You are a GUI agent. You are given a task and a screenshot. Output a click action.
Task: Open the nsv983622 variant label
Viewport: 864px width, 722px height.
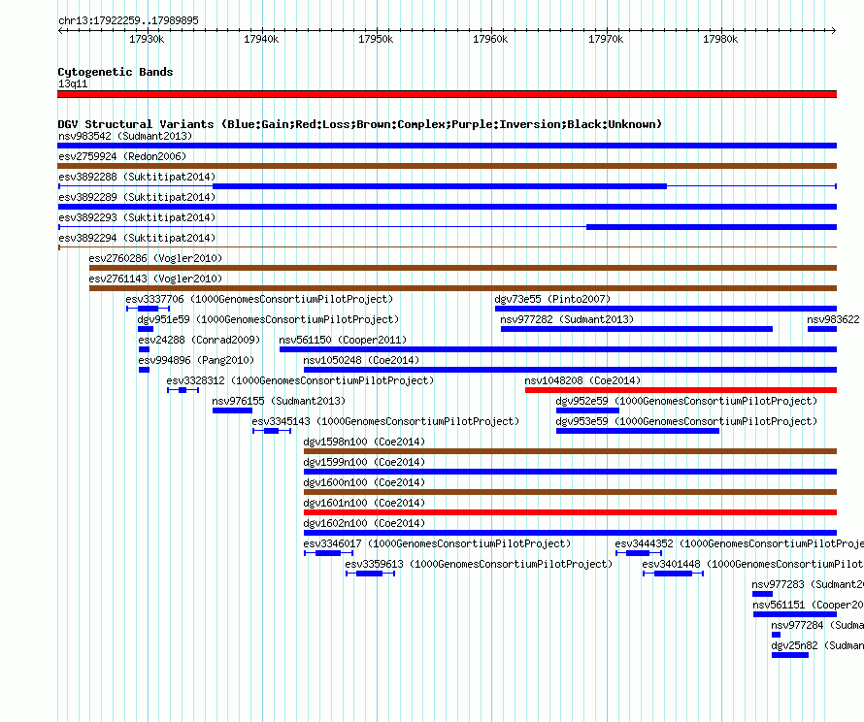[x=833, y=319]
